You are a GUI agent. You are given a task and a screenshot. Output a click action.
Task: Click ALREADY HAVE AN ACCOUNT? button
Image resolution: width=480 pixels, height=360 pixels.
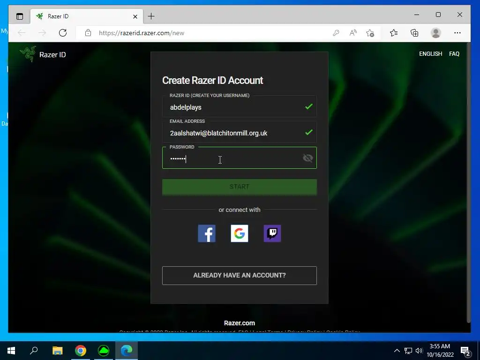coord(240,275)
